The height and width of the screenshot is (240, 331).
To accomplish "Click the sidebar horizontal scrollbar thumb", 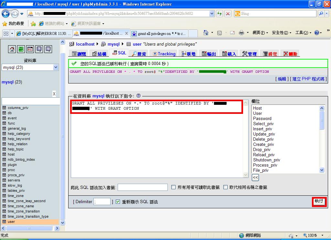I will click(x=29, y=228).
